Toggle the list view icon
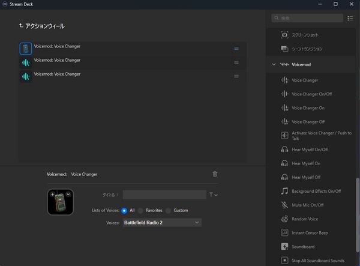360x266 pixels. click(350, 18)
